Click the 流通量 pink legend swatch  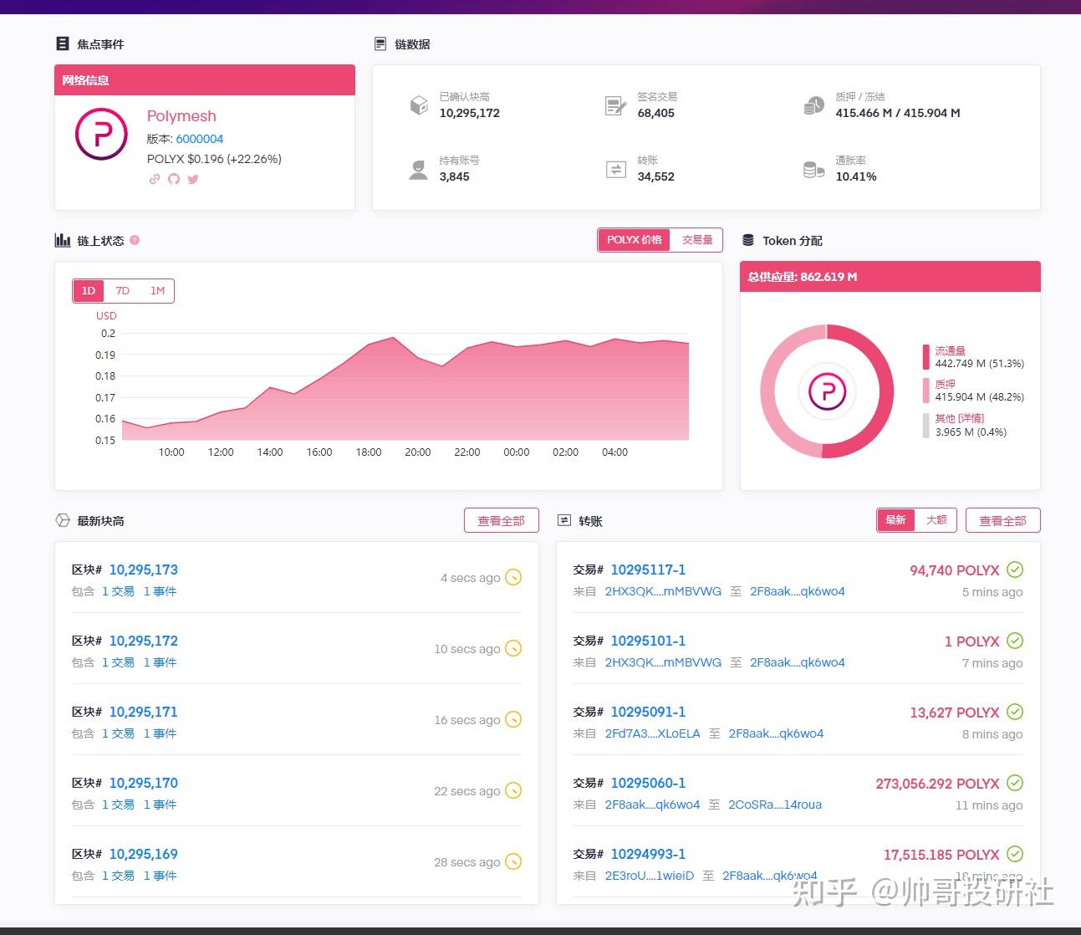tap(926, 357)
